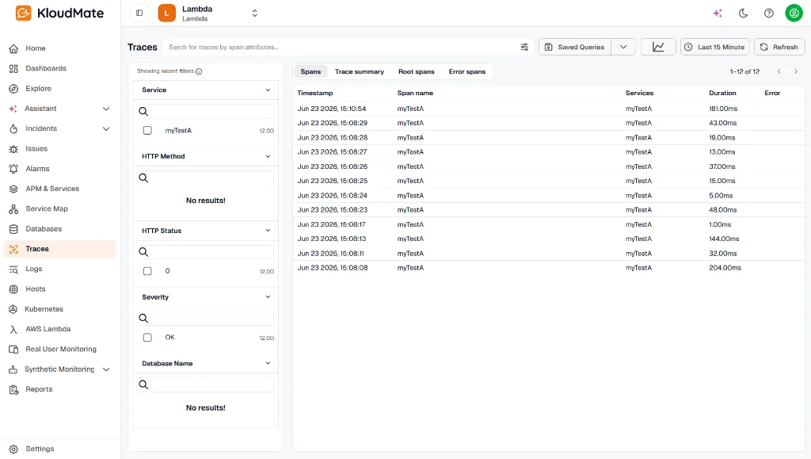
Task: Collapse the Service filter section
Action: tap(268, 90)
